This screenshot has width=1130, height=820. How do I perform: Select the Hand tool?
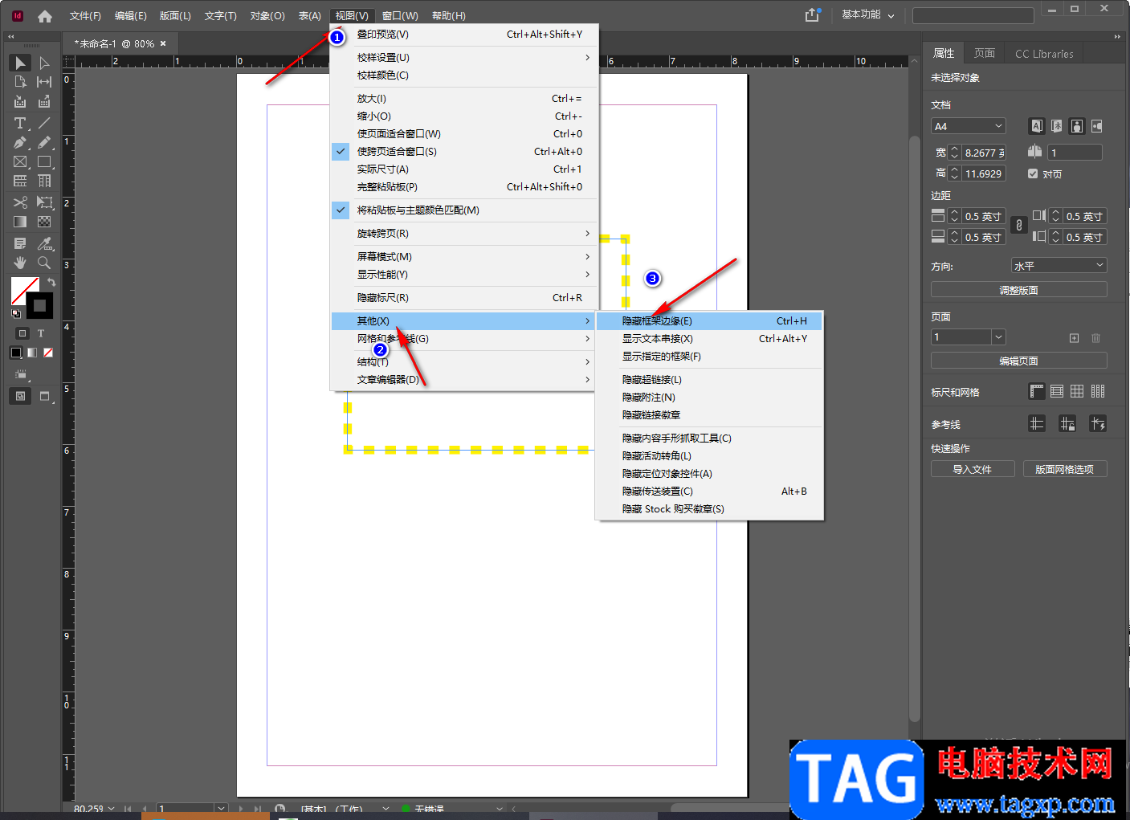point(20,263)
